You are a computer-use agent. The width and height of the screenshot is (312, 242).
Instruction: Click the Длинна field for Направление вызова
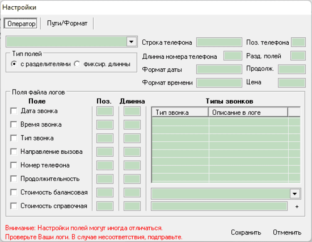[132, 152]
